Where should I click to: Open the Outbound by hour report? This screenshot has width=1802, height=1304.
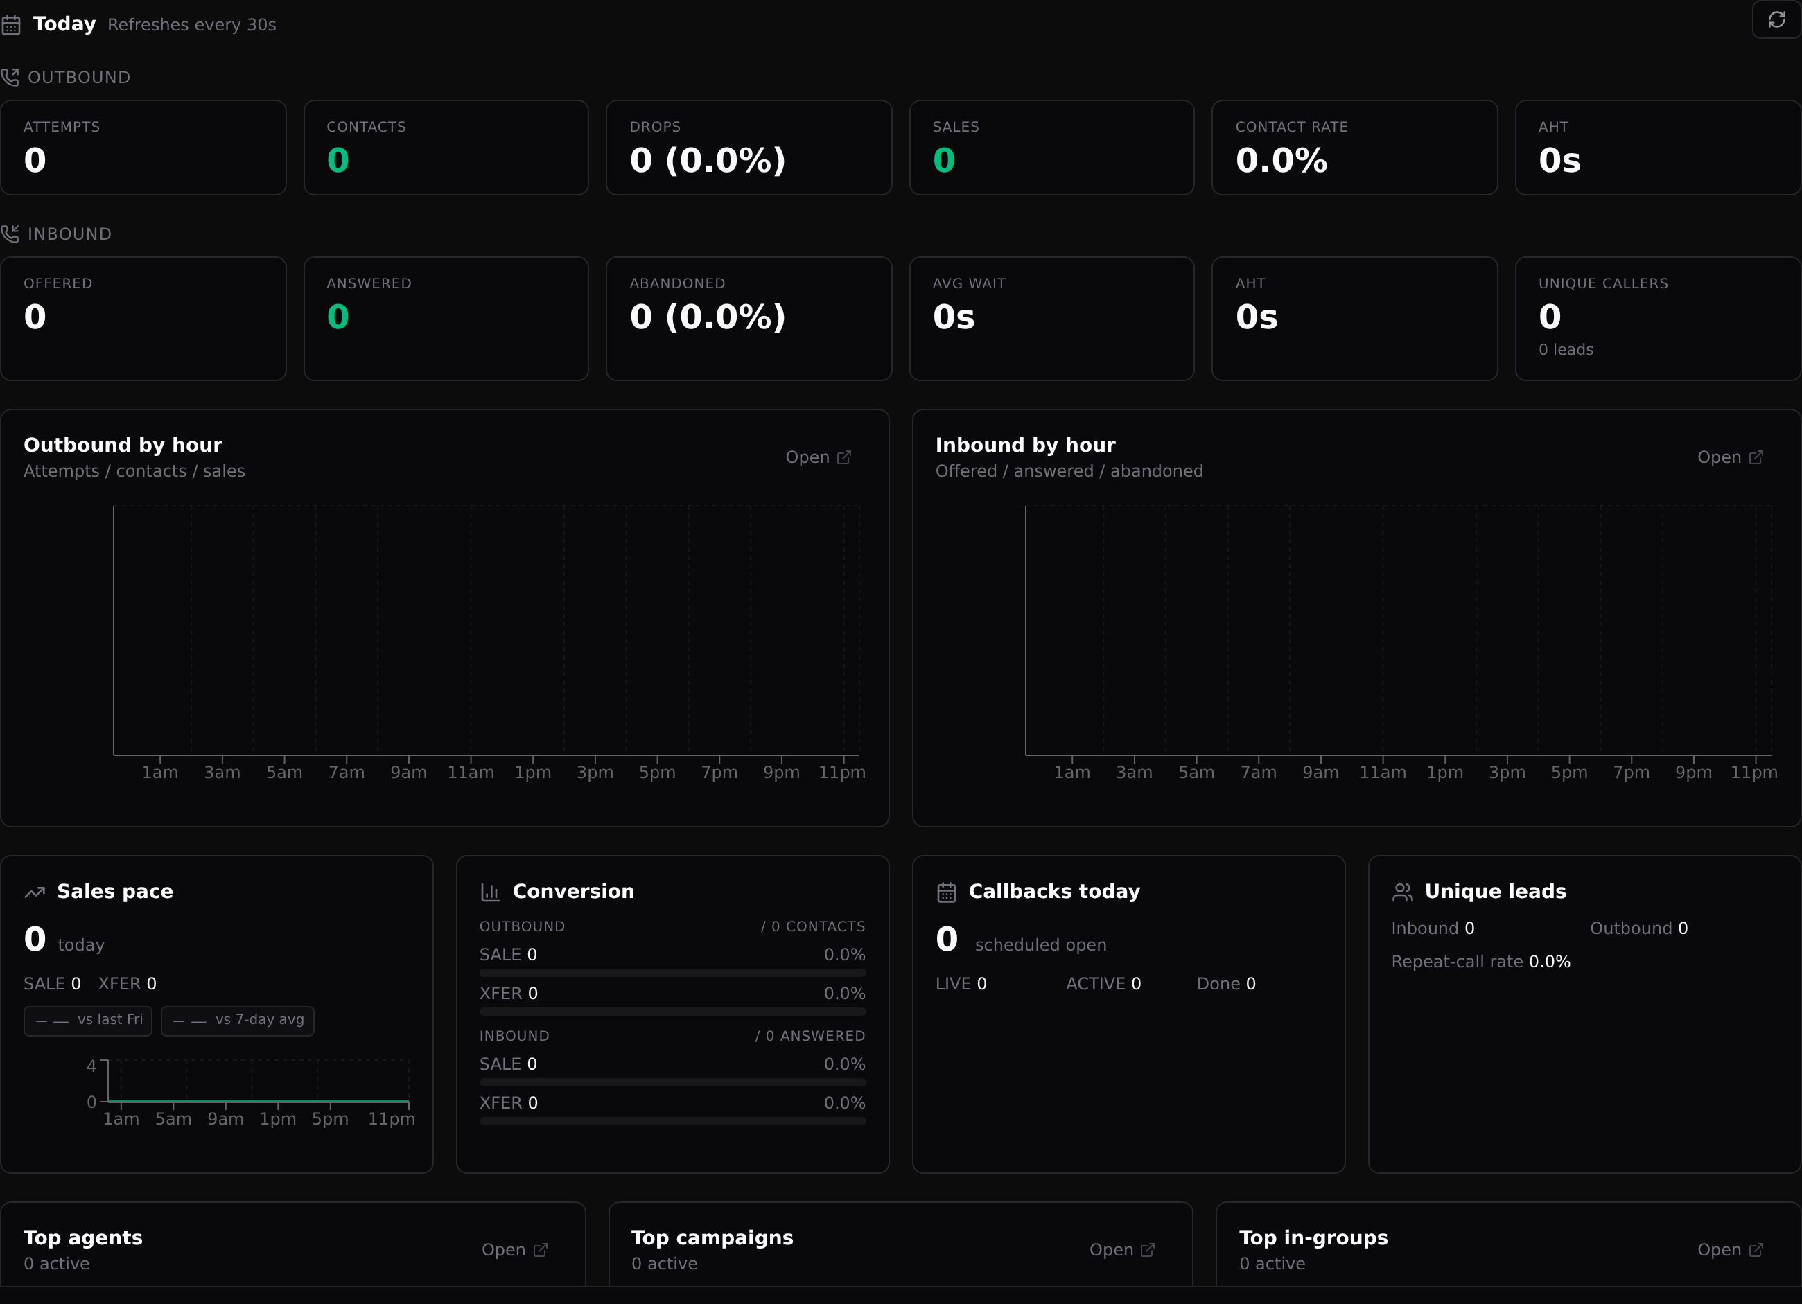[819, 457]
